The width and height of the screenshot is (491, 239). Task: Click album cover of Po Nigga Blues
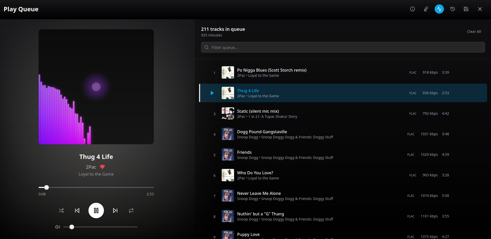click(228, 72)
